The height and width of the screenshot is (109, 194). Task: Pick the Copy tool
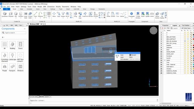(59, 15)
